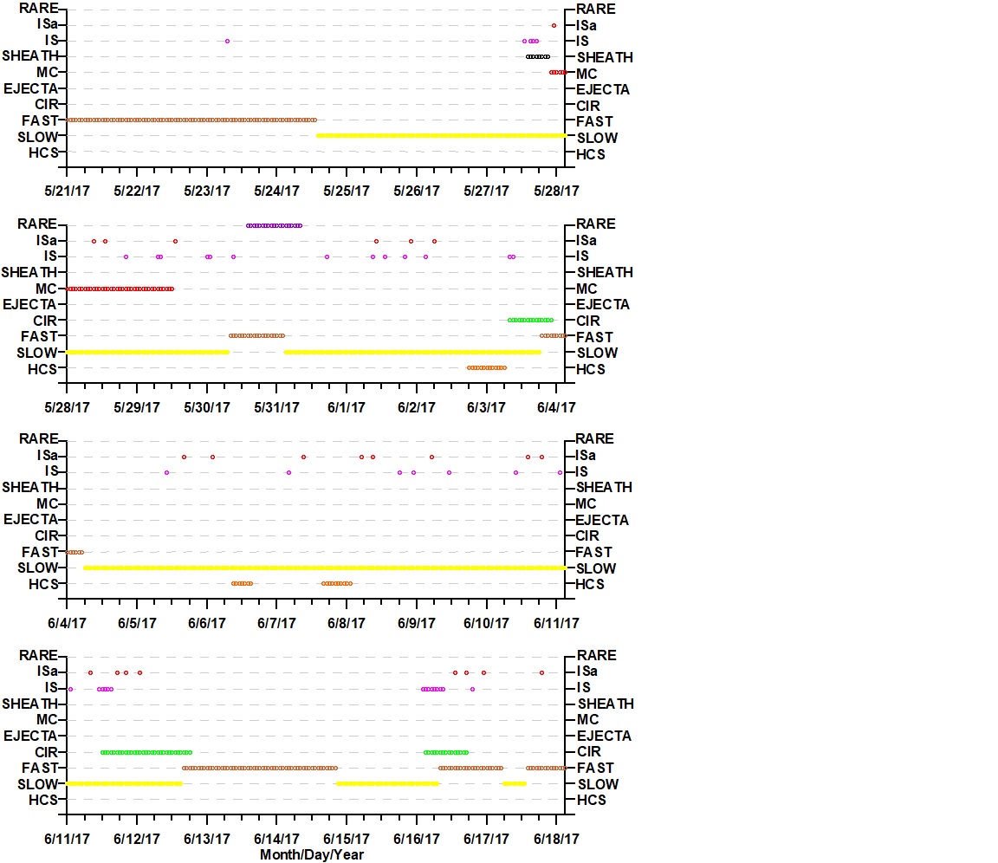Select the right SHEATH label in the 5/21/17 panel
Screen dimensions: 998x863
[x=605, y=57]
